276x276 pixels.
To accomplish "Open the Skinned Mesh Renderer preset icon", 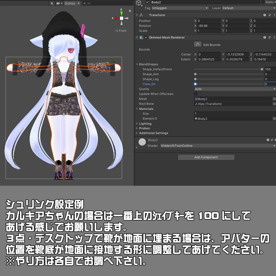I will pyautogui.click(x=269, y=38).
